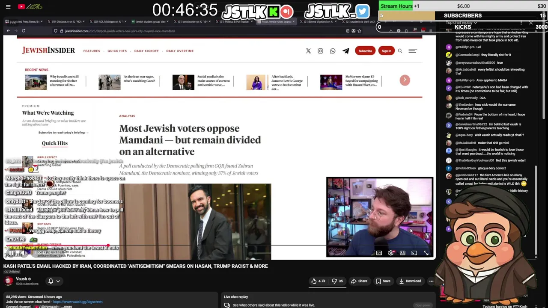This screenshot has height=308, width=548.
Task: Click the Jewish Insider logo
Action: pyautogui.click(x=48, y=50)
